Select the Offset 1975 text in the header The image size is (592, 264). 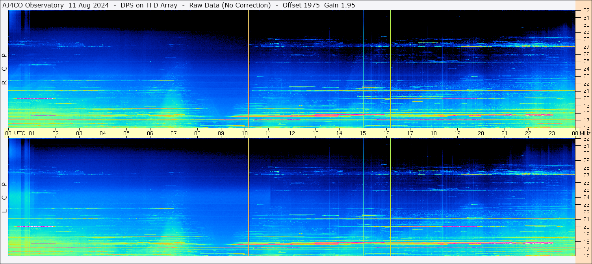pos(297,5)
